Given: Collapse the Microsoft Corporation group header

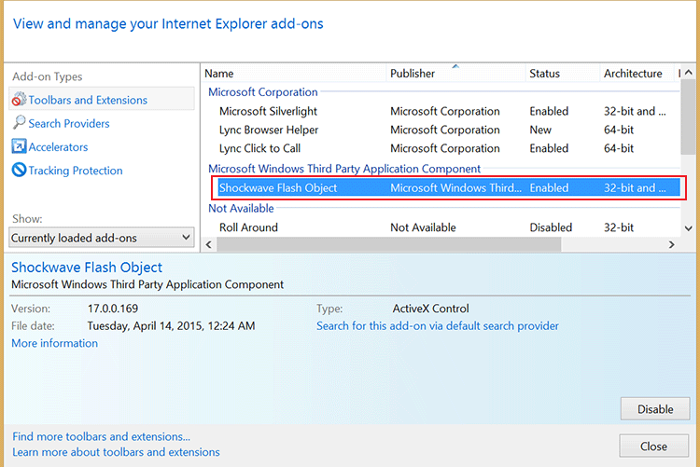Looking at the screenshot, I should click(262, 92).
